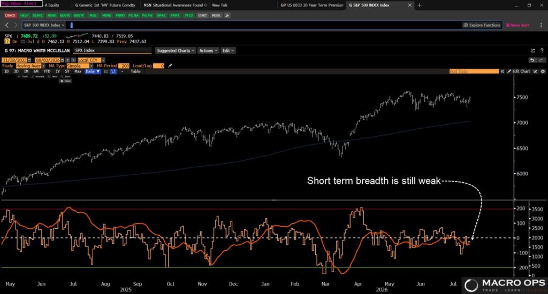Switch to the New Tab tab
The image size is (548, 294).
[x=219, y=5]
